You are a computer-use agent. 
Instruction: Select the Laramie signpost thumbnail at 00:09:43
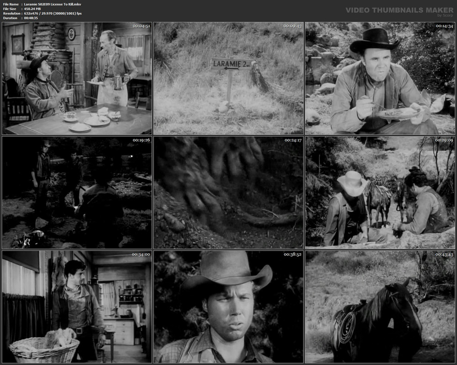(228, 78)
